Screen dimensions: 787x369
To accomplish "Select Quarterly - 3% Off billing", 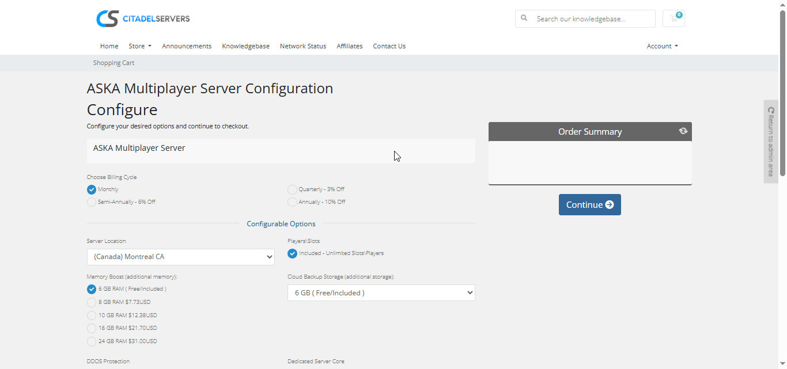I will coord(293,189).
